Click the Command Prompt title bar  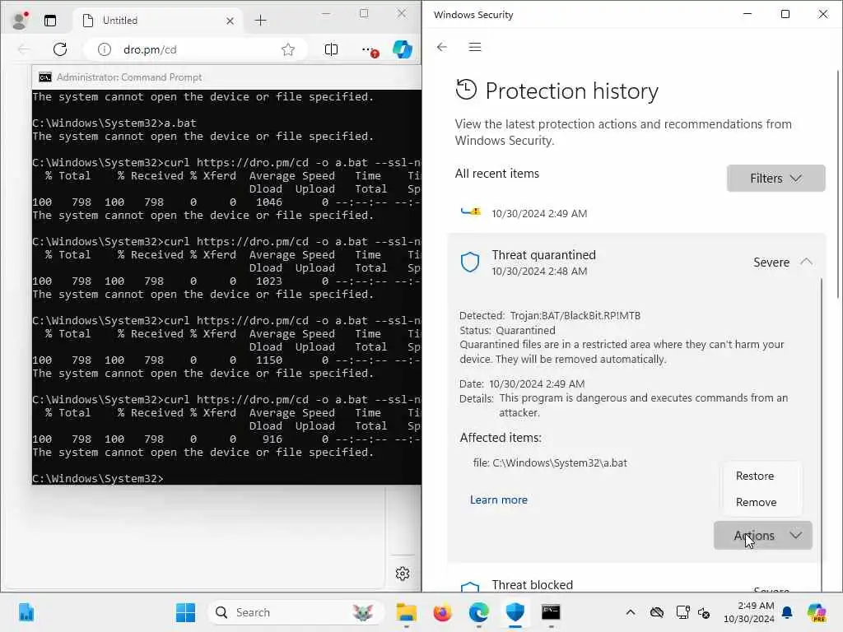(x=227, y=77)
